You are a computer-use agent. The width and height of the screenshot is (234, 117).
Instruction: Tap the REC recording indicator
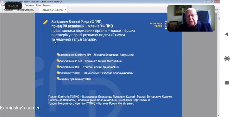(x=13, y=6)
